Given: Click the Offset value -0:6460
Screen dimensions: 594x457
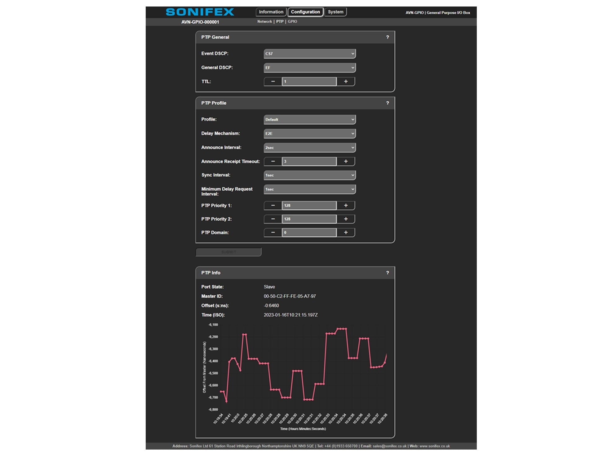Looking at the screenshot, I should tap(271, 305).
